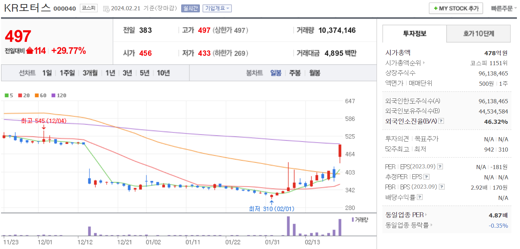The image size is (520, 249).
Task: Select the 3개월 line chart period
Action: pyautogui.click(x=90, y=73)
